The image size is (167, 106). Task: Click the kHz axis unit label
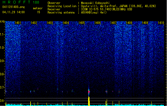coord(2,21)
